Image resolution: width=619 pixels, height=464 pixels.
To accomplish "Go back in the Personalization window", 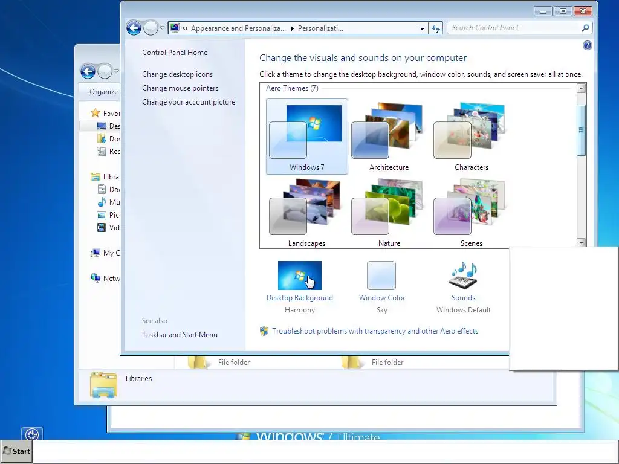I will pyautogui.click(x=134, y=28).
